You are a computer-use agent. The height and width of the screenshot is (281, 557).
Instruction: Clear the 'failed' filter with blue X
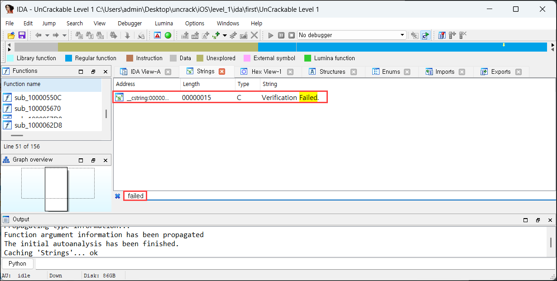118,196
